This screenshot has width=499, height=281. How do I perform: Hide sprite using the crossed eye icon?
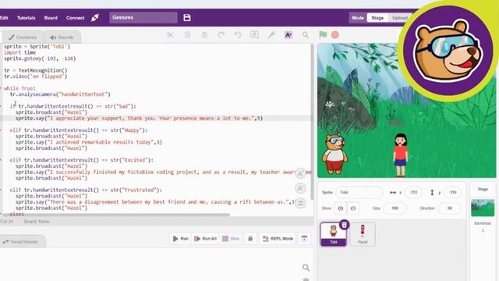click(353, 208)
